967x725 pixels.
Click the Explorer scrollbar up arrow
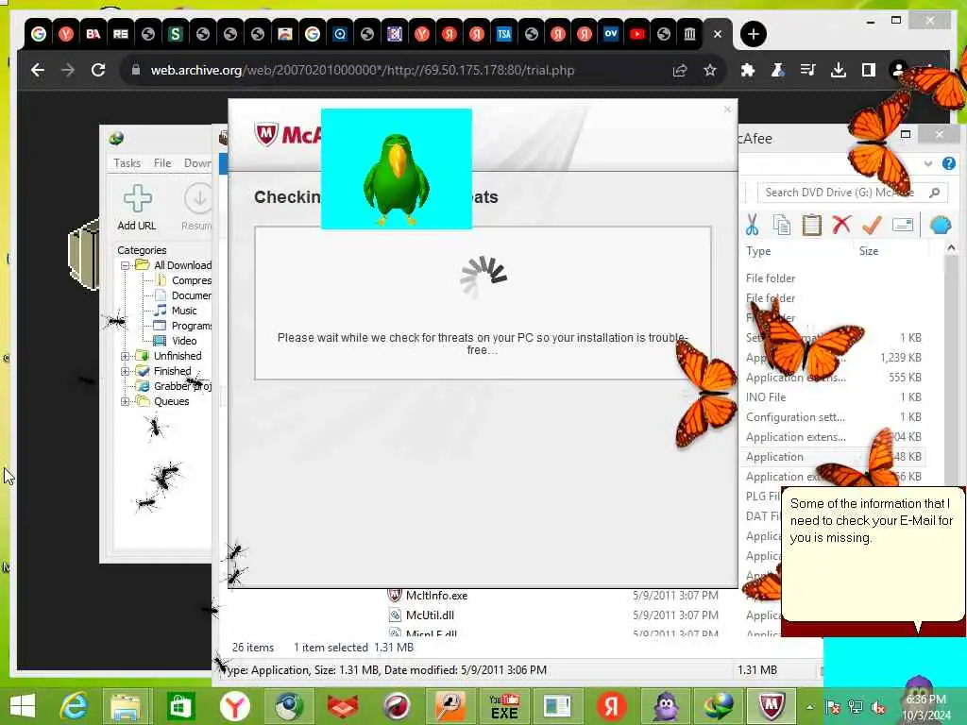(951, 248)
